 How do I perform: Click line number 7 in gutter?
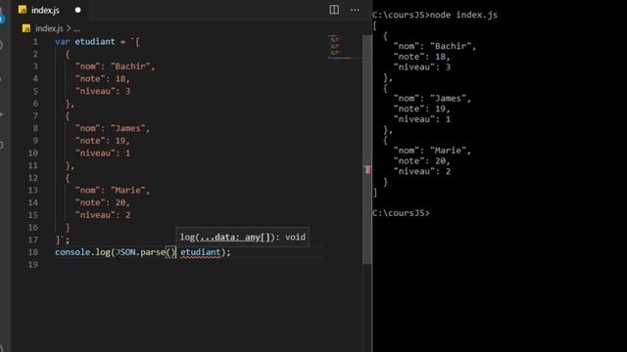[35, 115]
